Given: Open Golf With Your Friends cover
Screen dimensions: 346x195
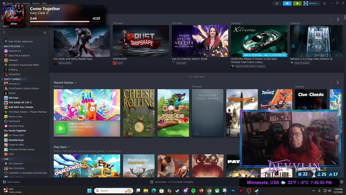Looking at the screenshot, I should point(173,113).
